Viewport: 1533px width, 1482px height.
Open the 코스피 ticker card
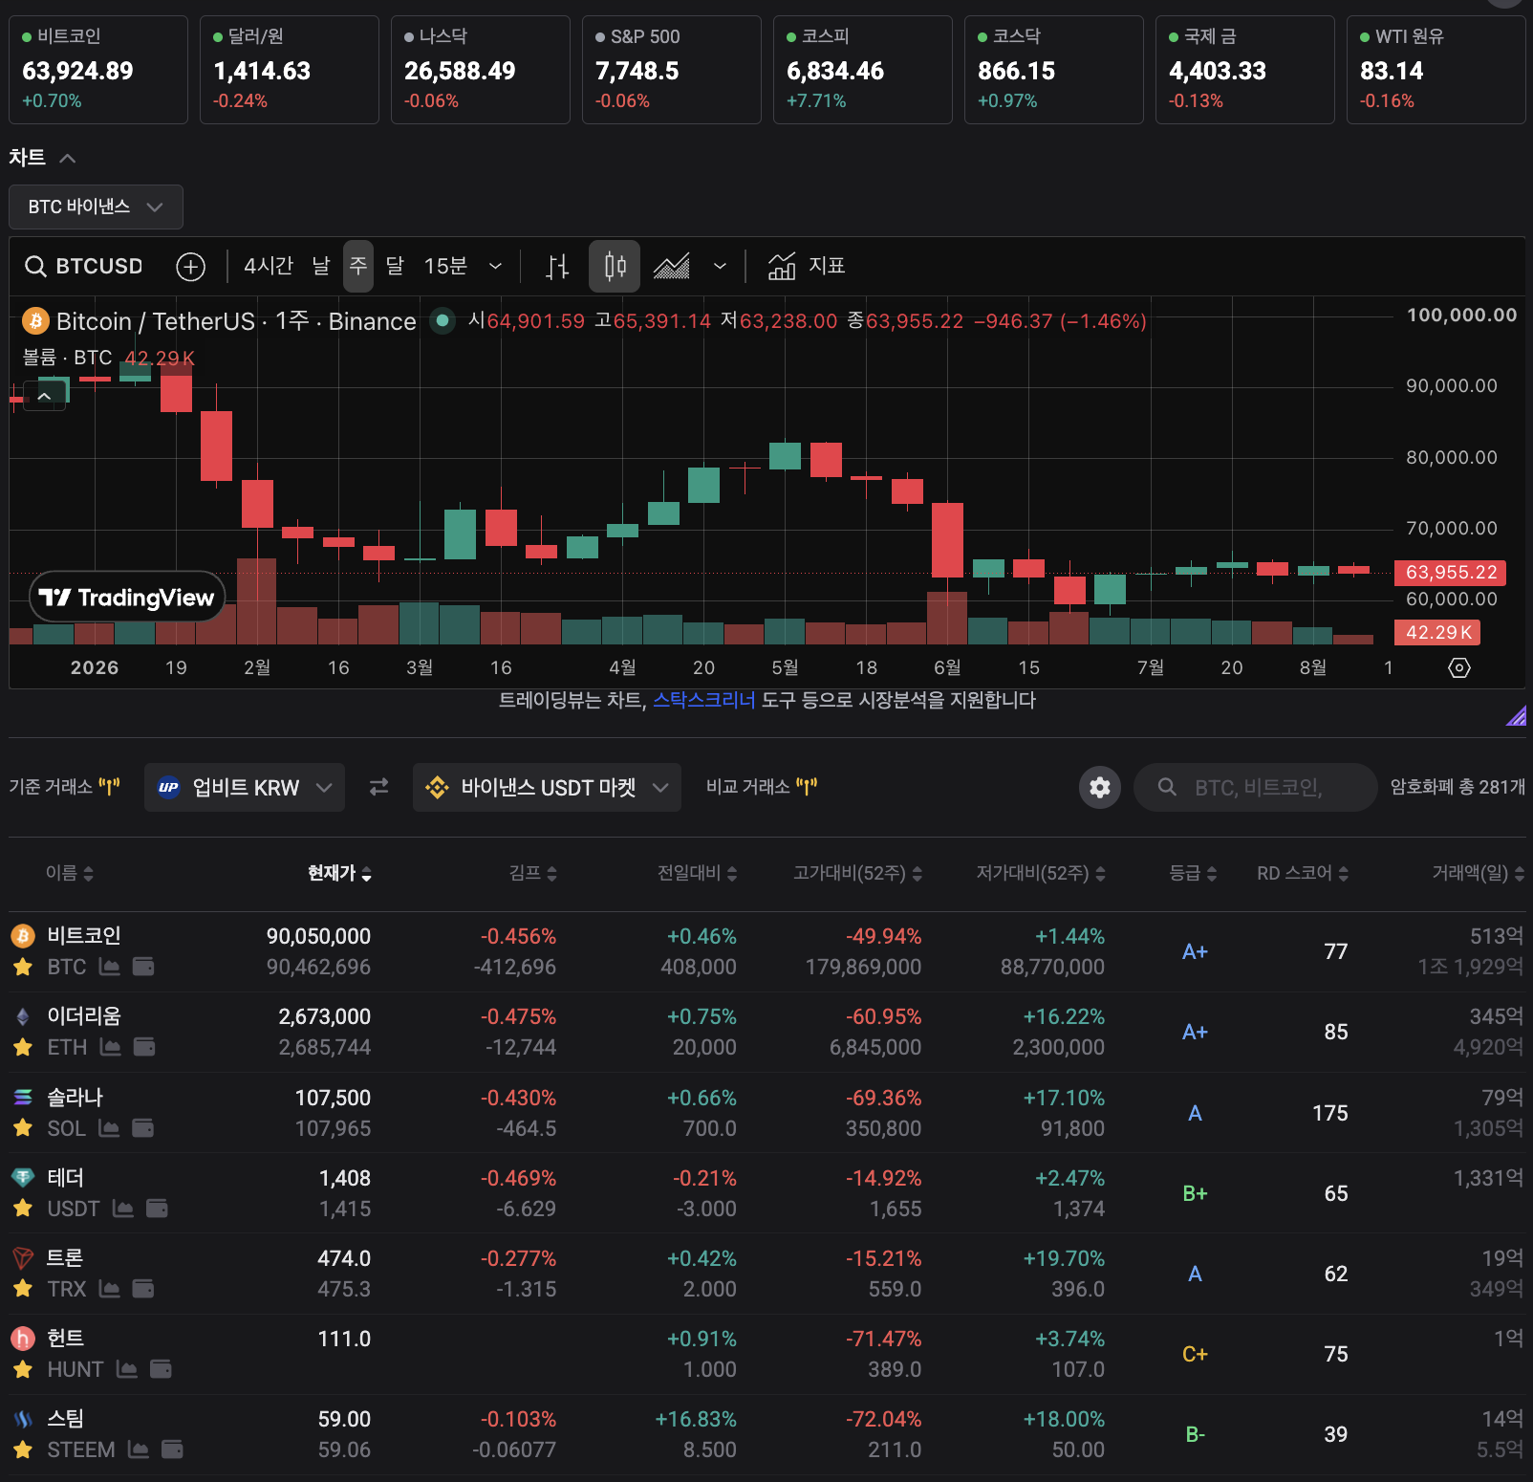point(863,70)
